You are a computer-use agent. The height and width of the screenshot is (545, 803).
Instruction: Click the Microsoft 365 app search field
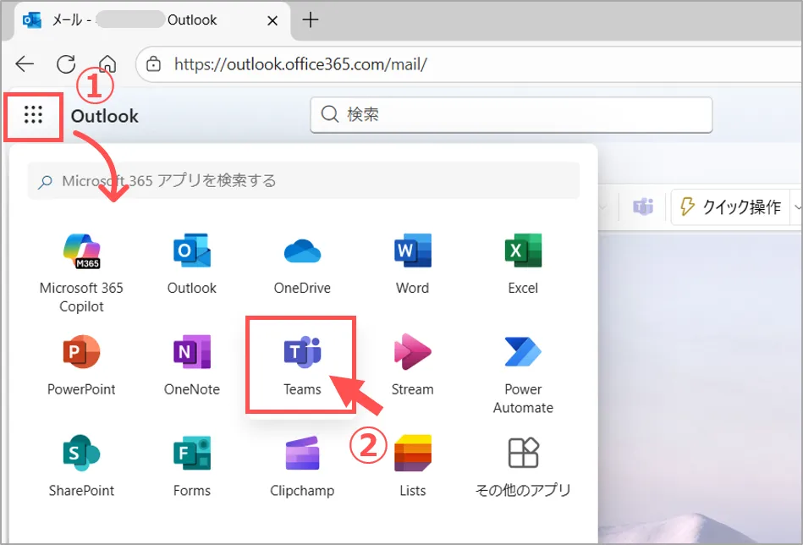(305, 180)
